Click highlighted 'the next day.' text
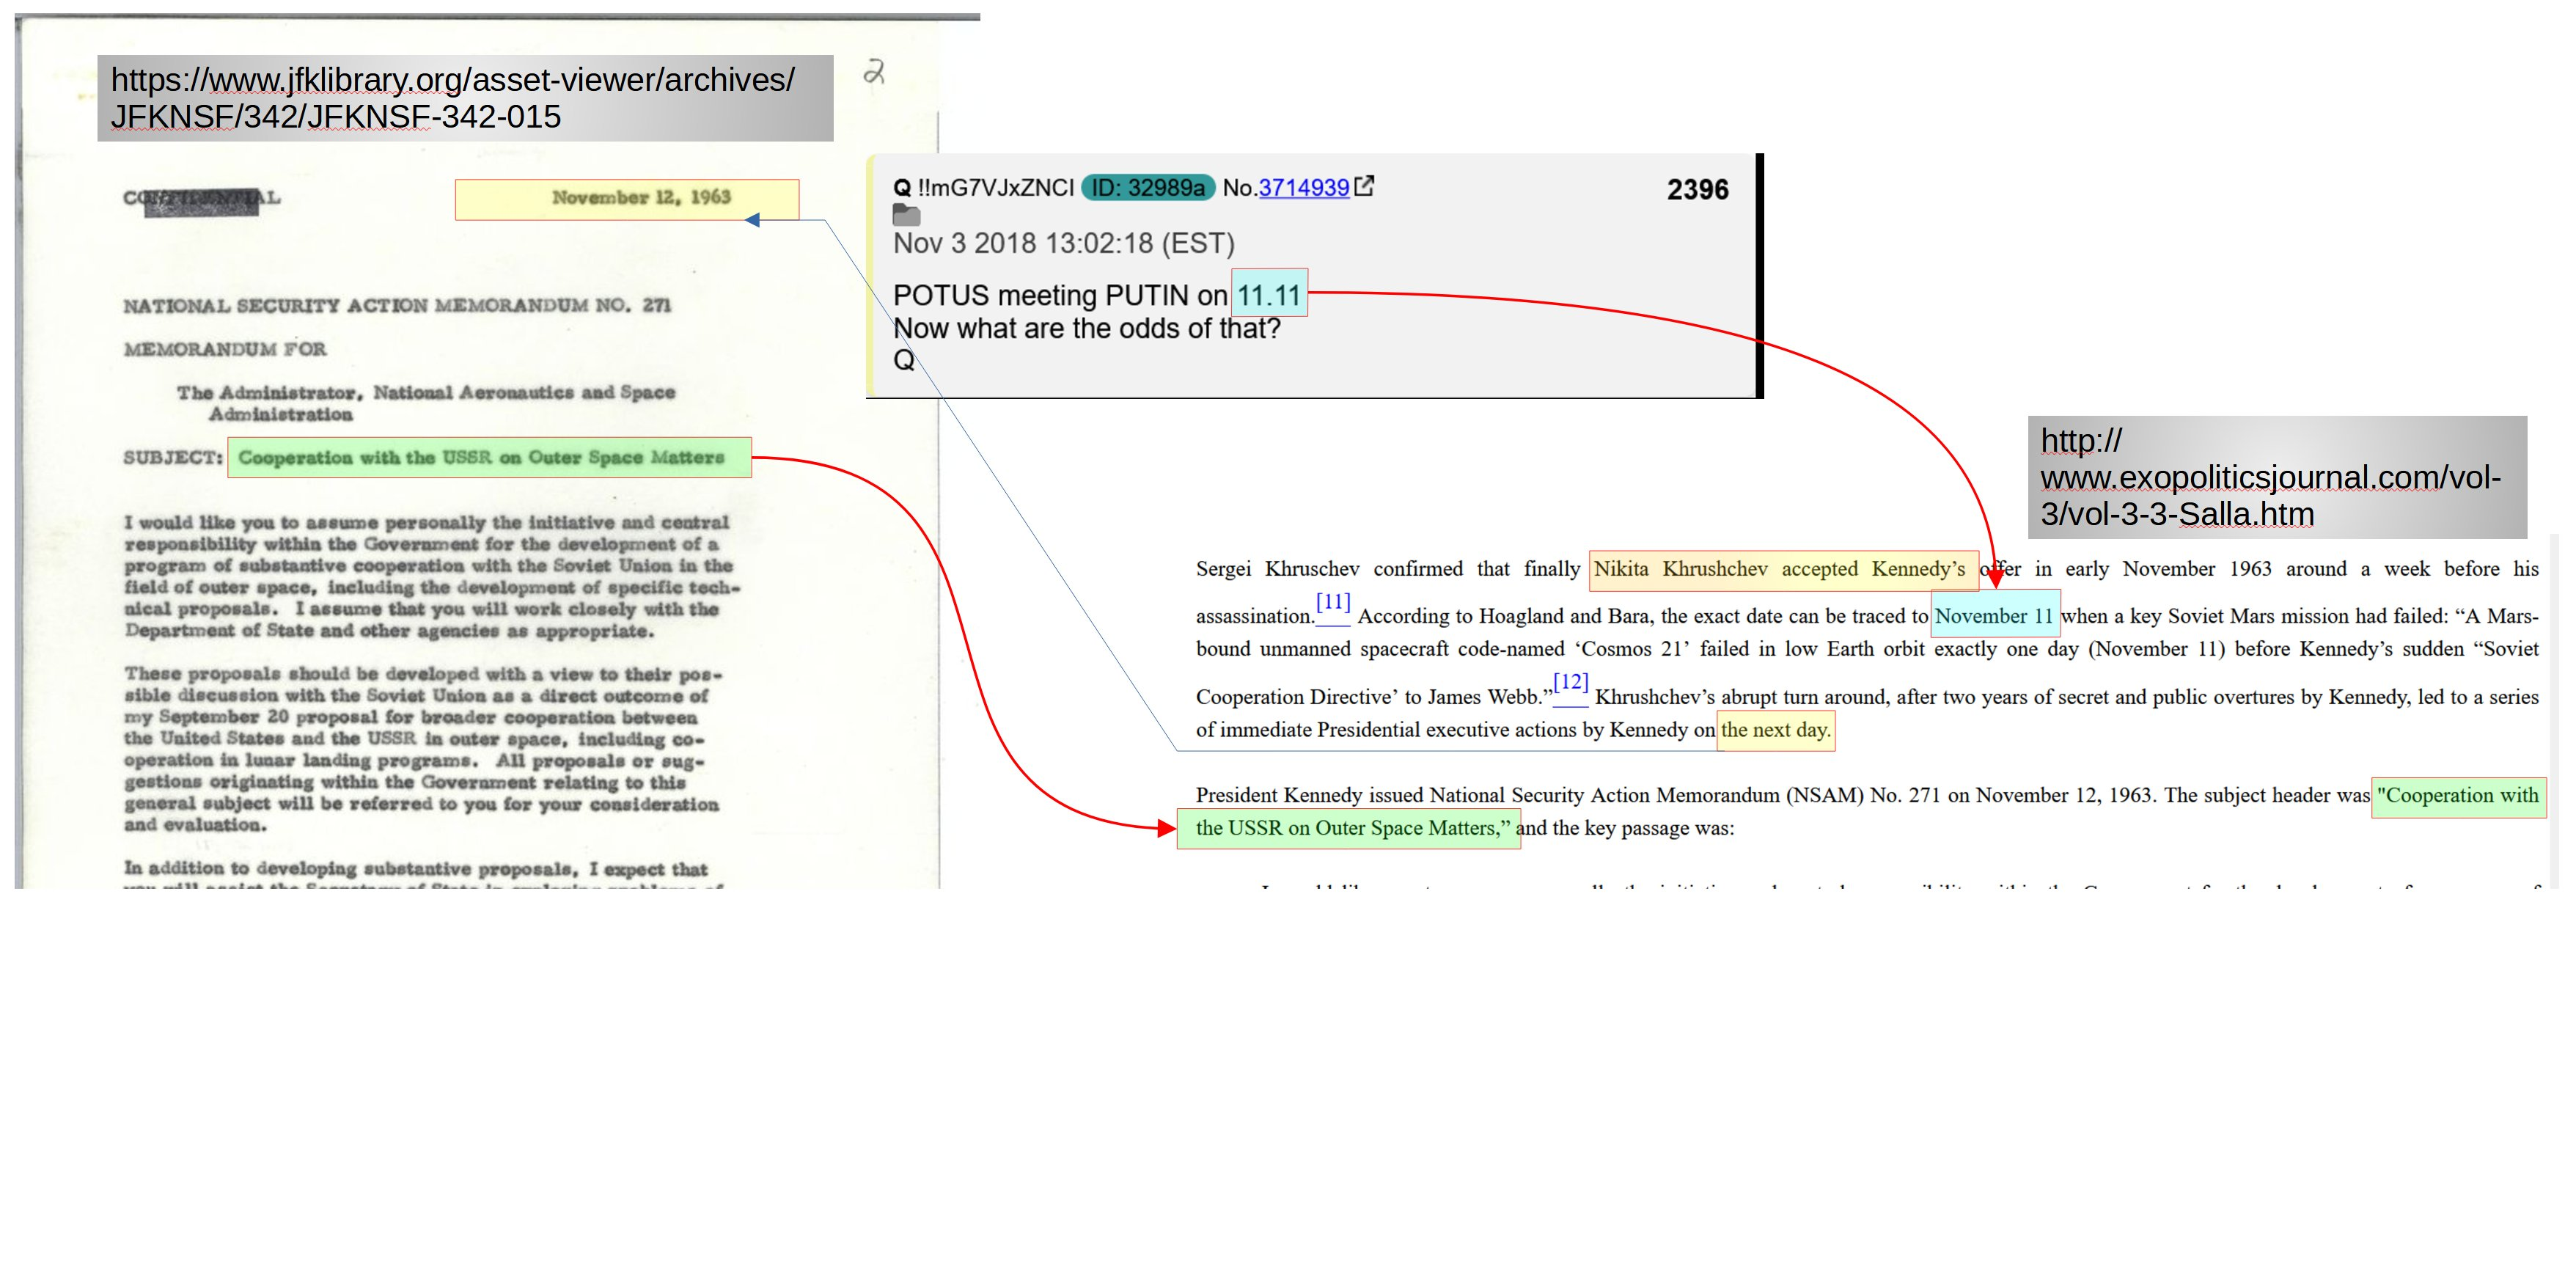The width and height of the screenshot is (2576, 1279). [x=1775, y=730]
